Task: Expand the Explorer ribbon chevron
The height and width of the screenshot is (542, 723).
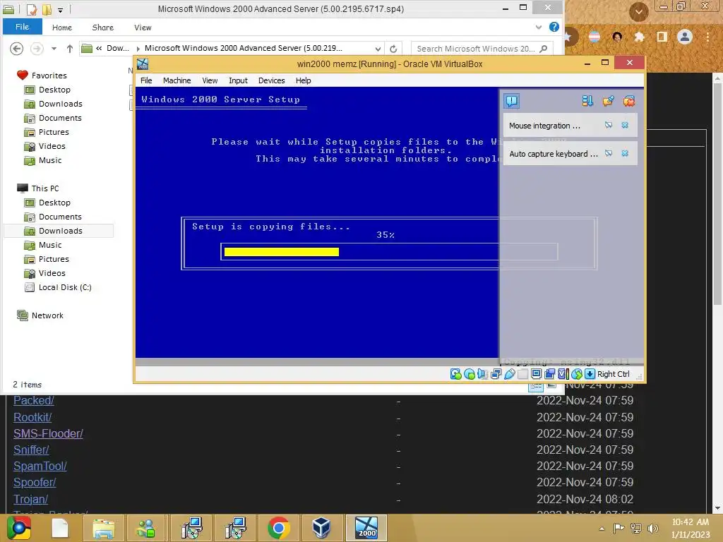Action: [x=538, y=28]
